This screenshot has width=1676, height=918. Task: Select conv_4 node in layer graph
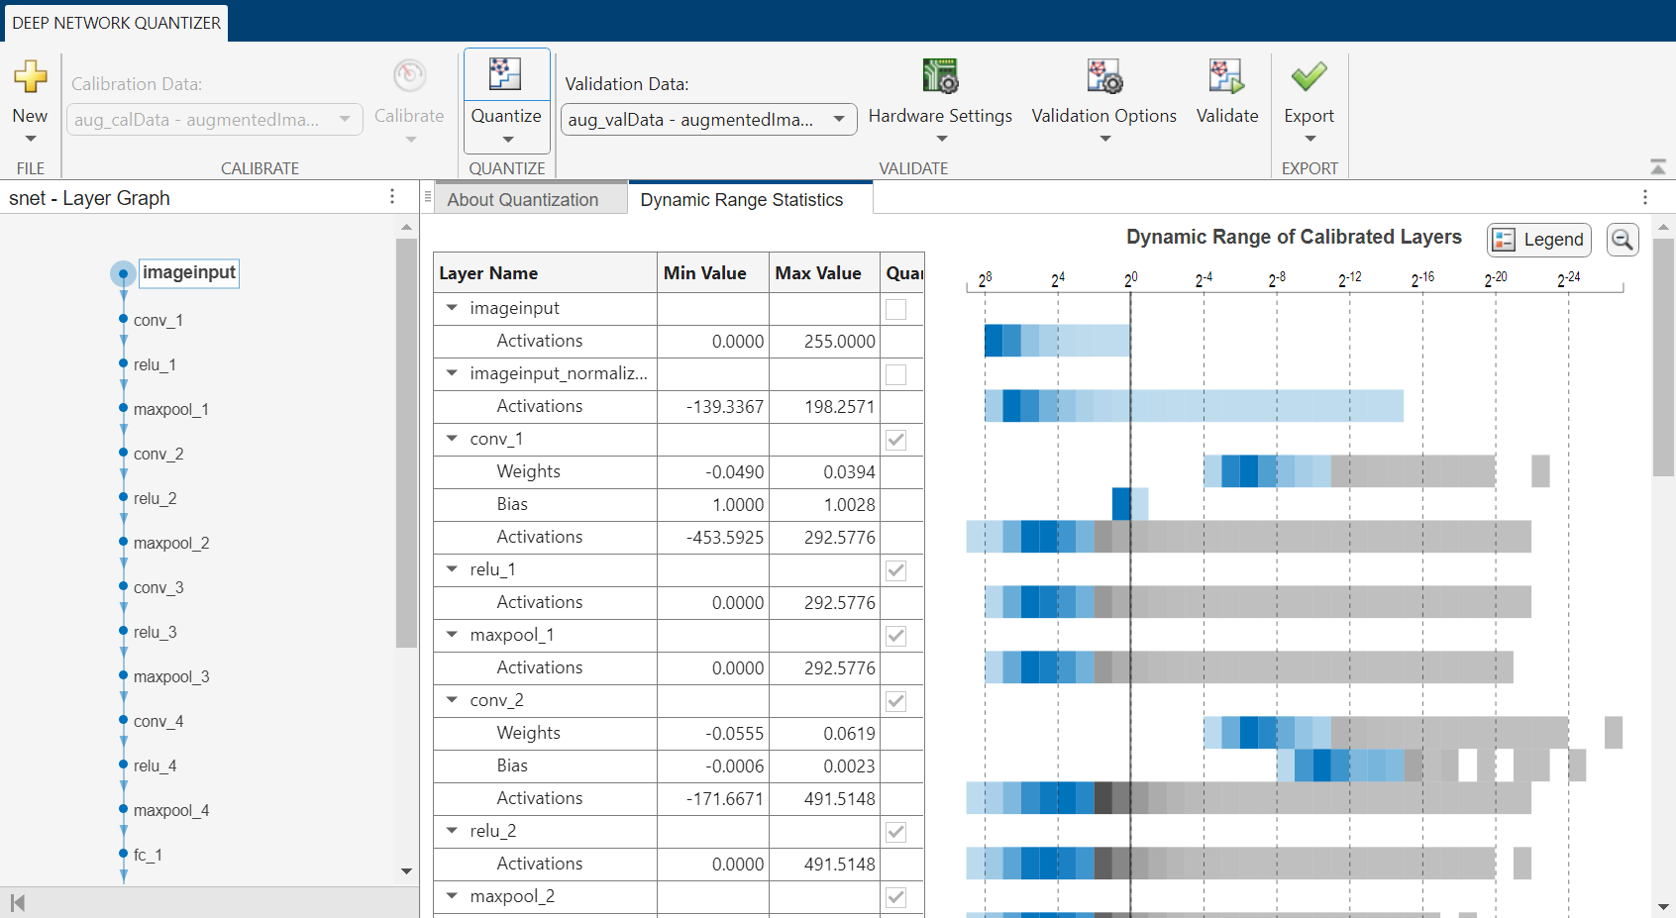pos(158,721)
